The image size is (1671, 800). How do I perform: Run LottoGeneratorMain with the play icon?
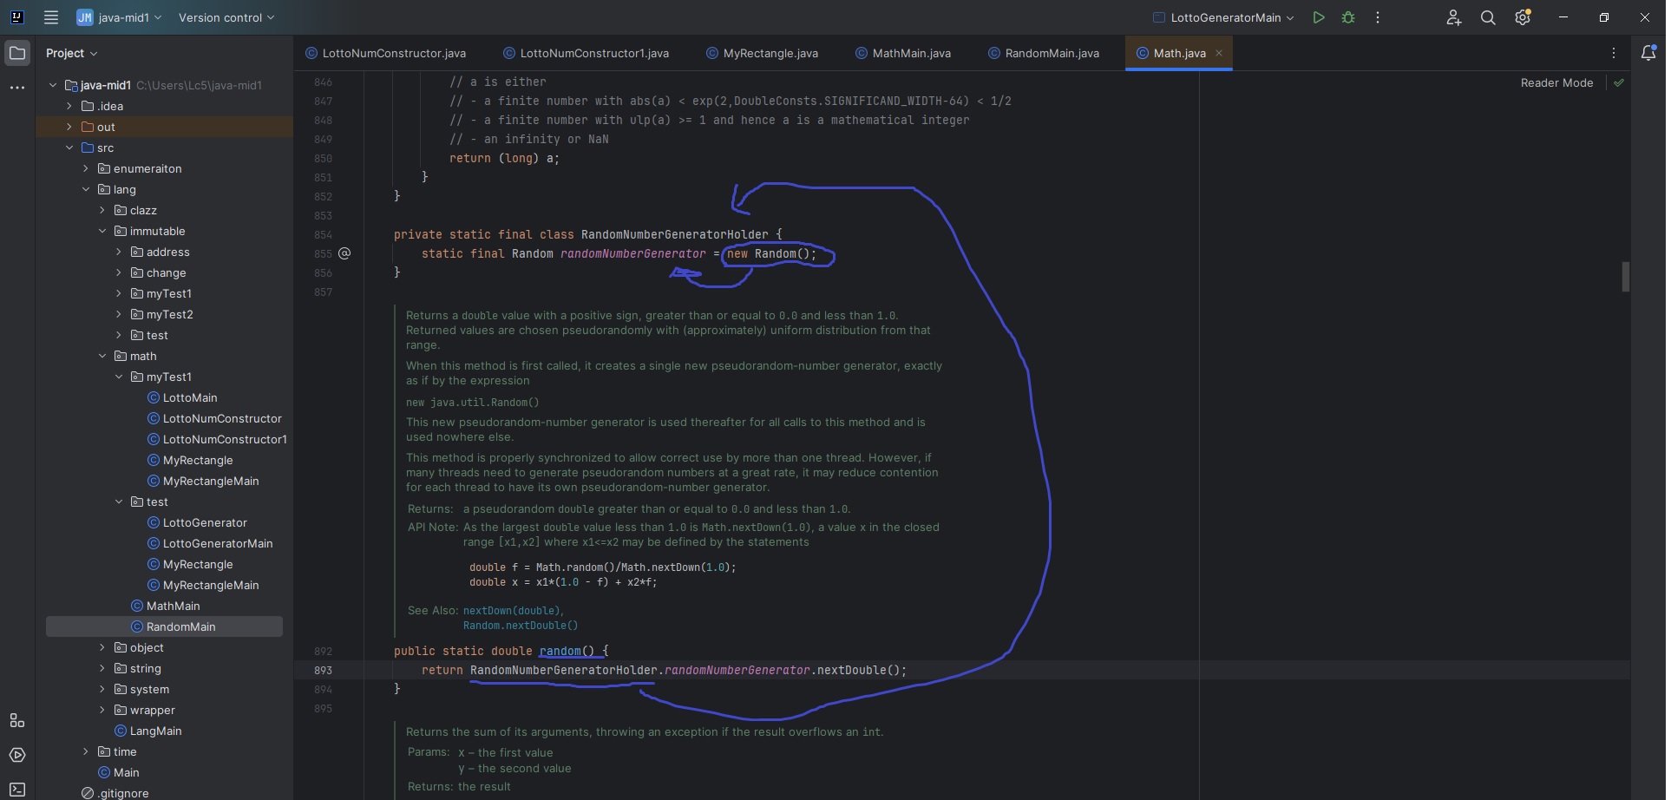pyautogui.click(x=1319, y=17)
